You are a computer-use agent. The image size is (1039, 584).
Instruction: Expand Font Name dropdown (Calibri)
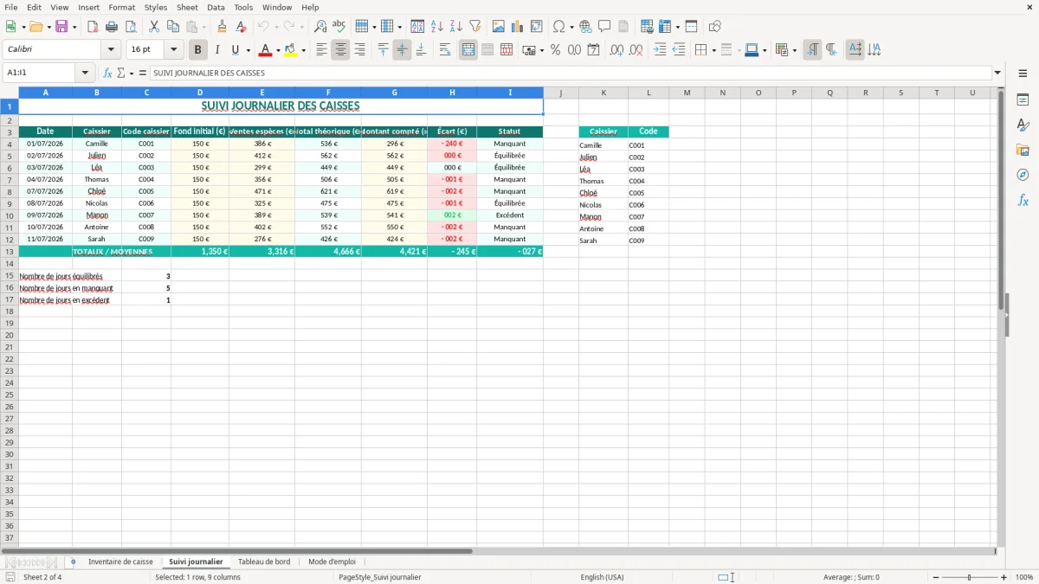[x=111, y=50]
